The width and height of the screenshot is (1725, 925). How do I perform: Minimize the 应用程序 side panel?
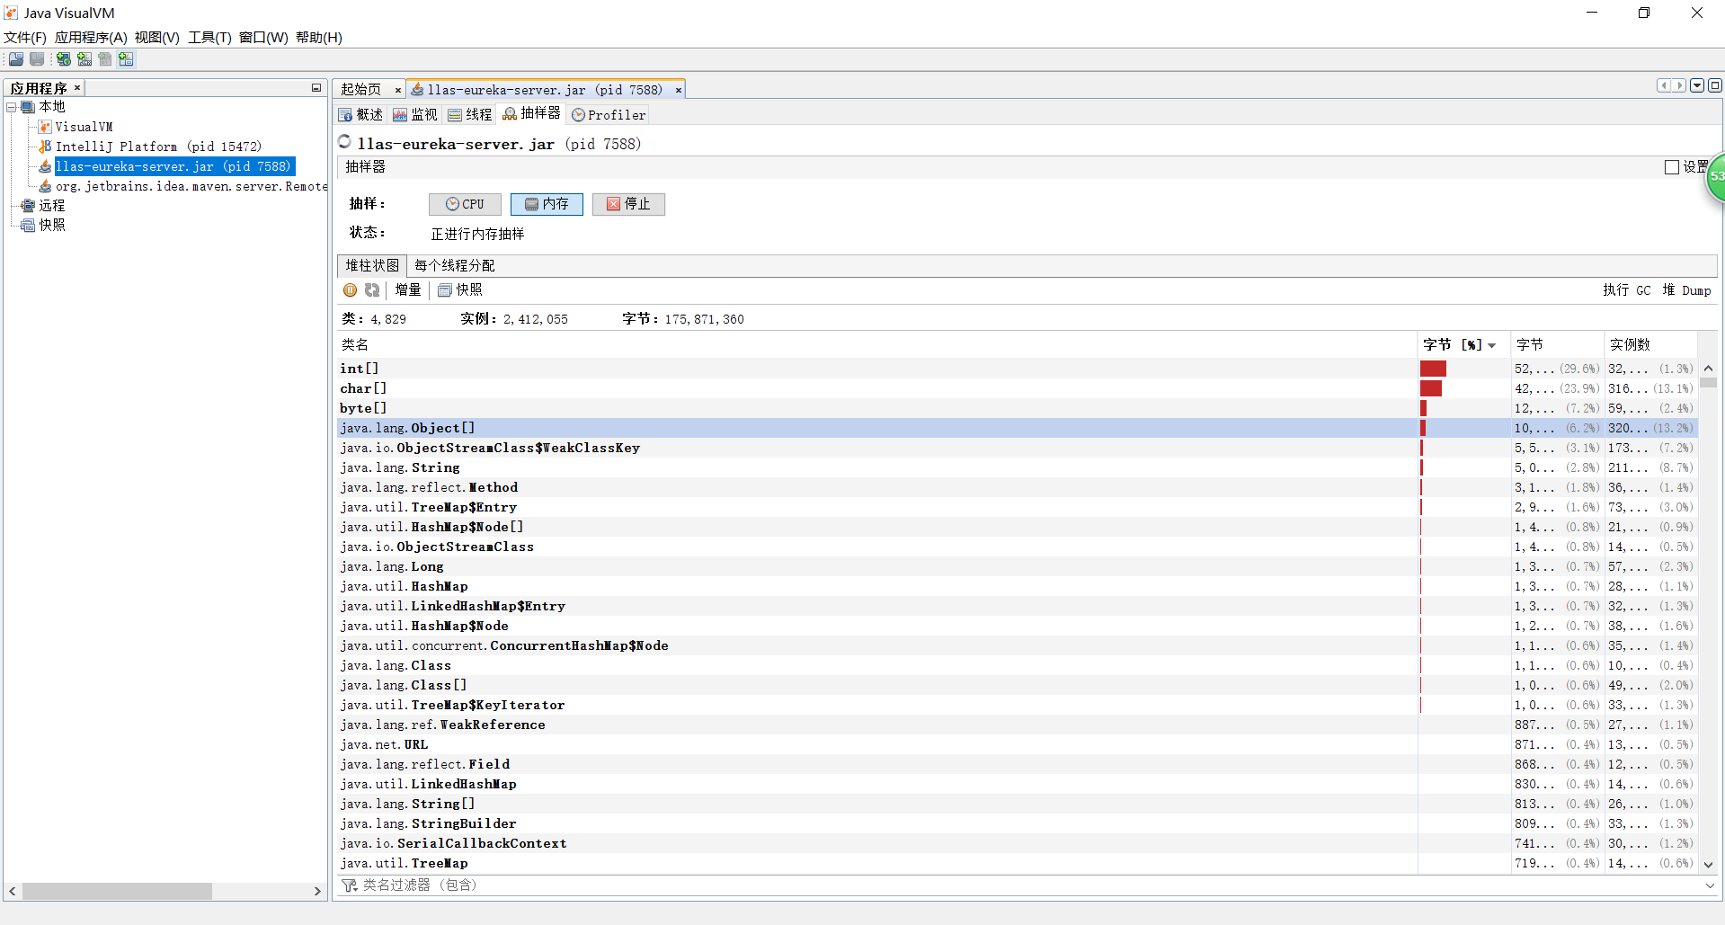(x=316, y=88)
